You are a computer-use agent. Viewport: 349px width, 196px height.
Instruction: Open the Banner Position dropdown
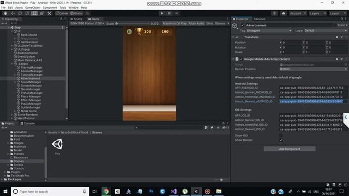point(313,69)
